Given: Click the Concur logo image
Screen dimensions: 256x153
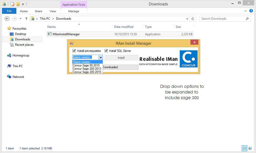Looking at the screenshot, I should pos(188,59).
